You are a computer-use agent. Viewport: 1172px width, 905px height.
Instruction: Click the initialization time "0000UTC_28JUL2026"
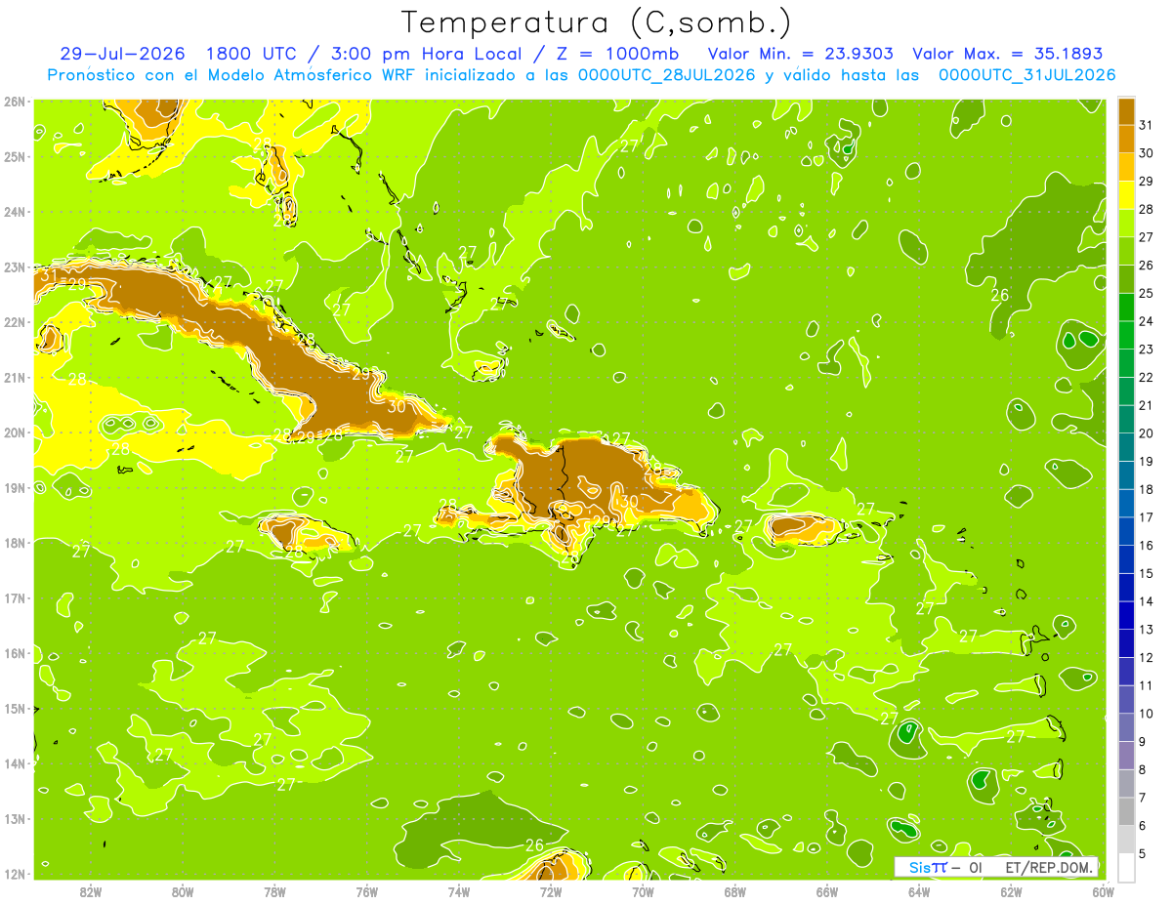(667, 75)
